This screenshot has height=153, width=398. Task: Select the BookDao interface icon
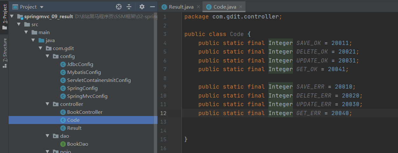coord(63,144)
